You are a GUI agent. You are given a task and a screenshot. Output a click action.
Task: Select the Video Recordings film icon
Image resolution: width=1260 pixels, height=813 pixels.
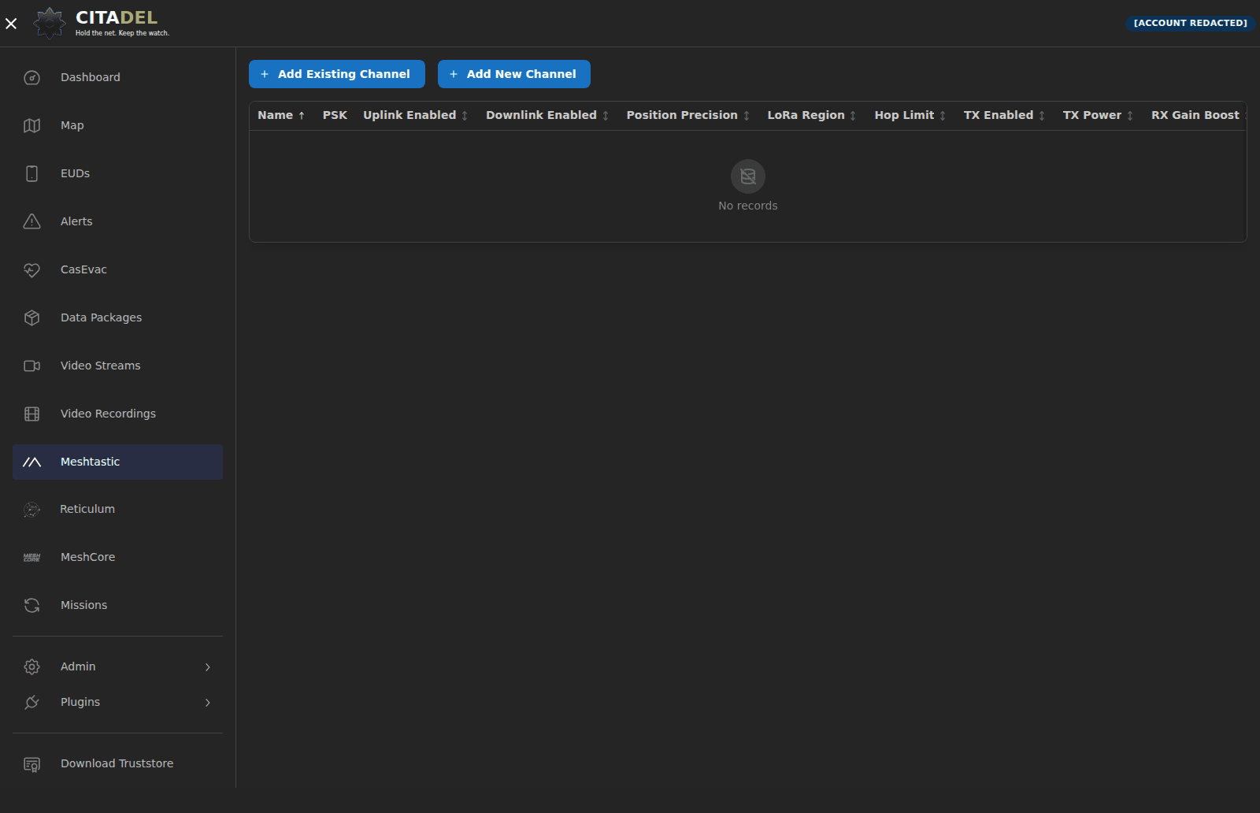tap(31, 414)
